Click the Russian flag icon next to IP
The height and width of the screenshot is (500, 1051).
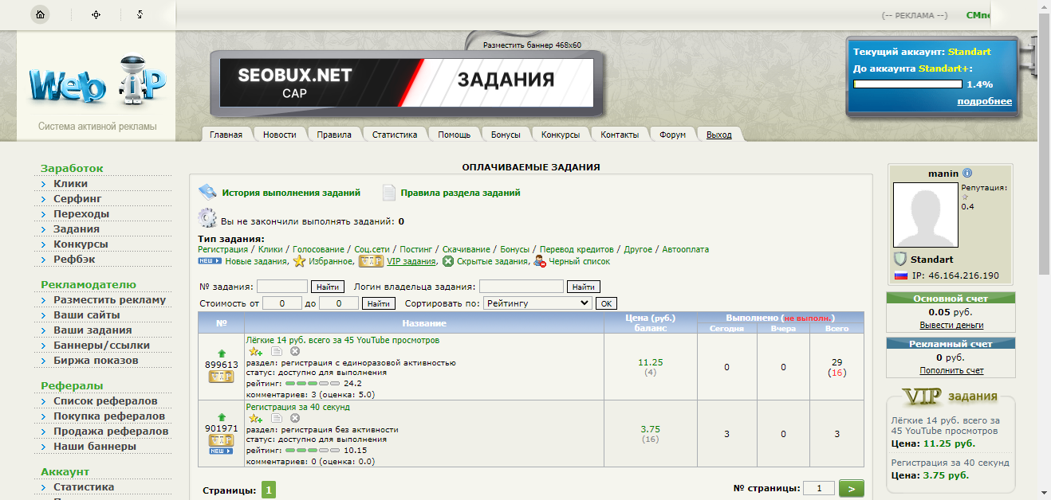coord(901,275)
